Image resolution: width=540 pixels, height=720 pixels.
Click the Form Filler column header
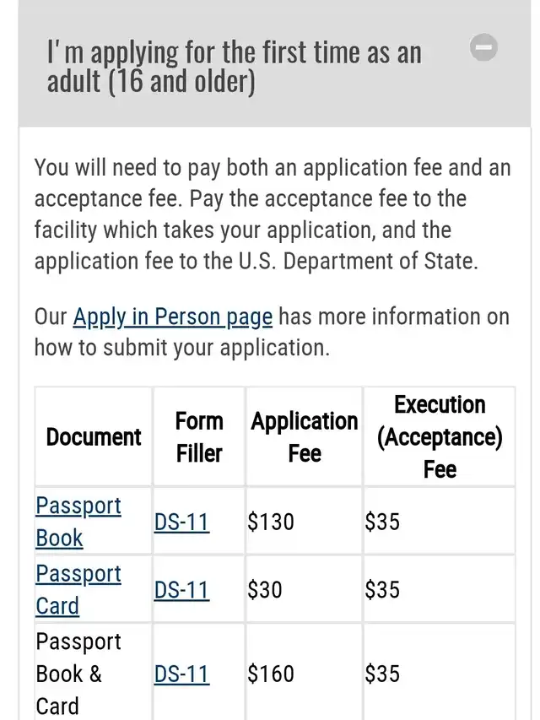[199, 436]
